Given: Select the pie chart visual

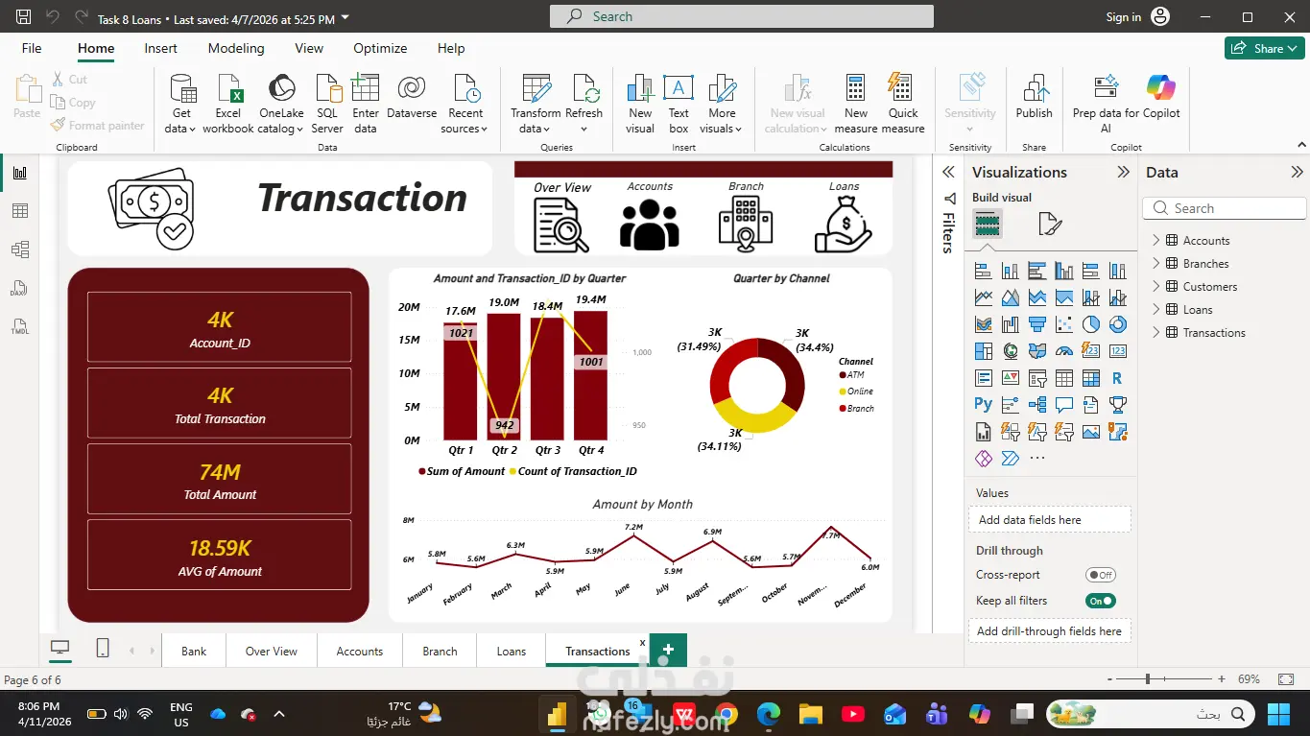Looking at the screenshot, I should [x=1090, y=324].
